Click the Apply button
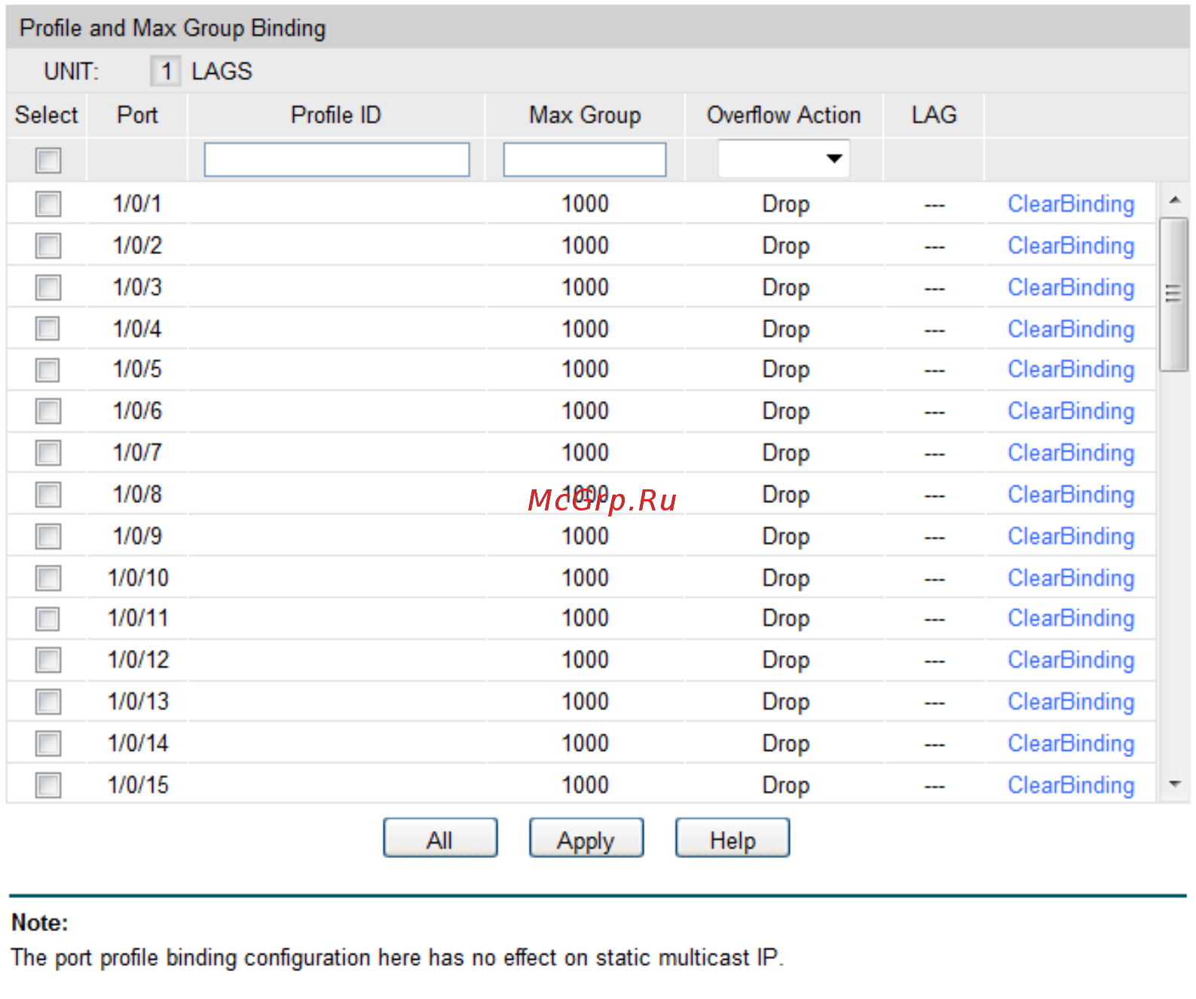The width and height of the screenshot is (1196, 999). coord(586,838)
